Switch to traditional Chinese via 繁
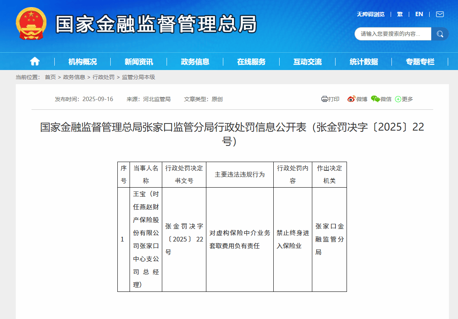 click(399, 14)
